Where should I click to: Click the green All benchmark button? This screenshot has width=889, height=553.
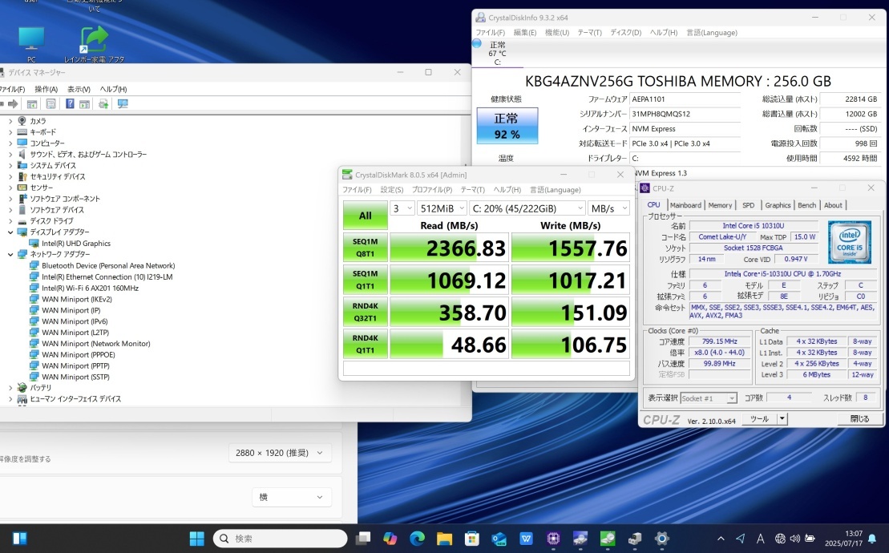click(x=365, y=215)
